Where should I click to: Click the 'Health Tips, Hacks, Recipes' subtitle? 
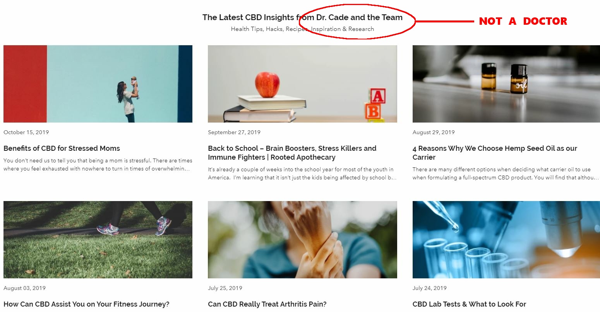point(302,29)
